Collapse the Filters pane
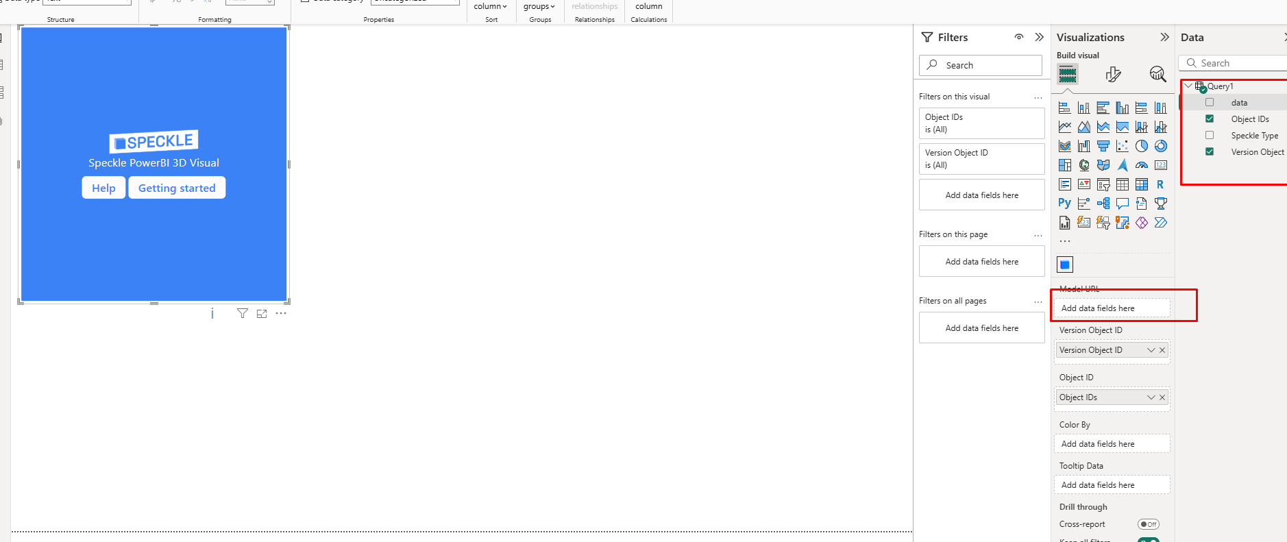The image size is (1287, 542). [x=1040, y=37]
